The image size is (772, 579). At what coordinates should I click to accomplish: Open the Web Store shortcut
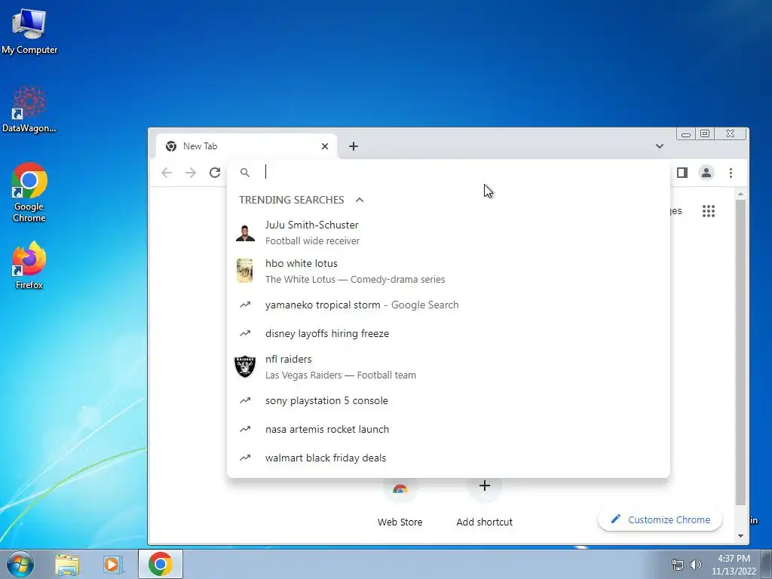400,503
